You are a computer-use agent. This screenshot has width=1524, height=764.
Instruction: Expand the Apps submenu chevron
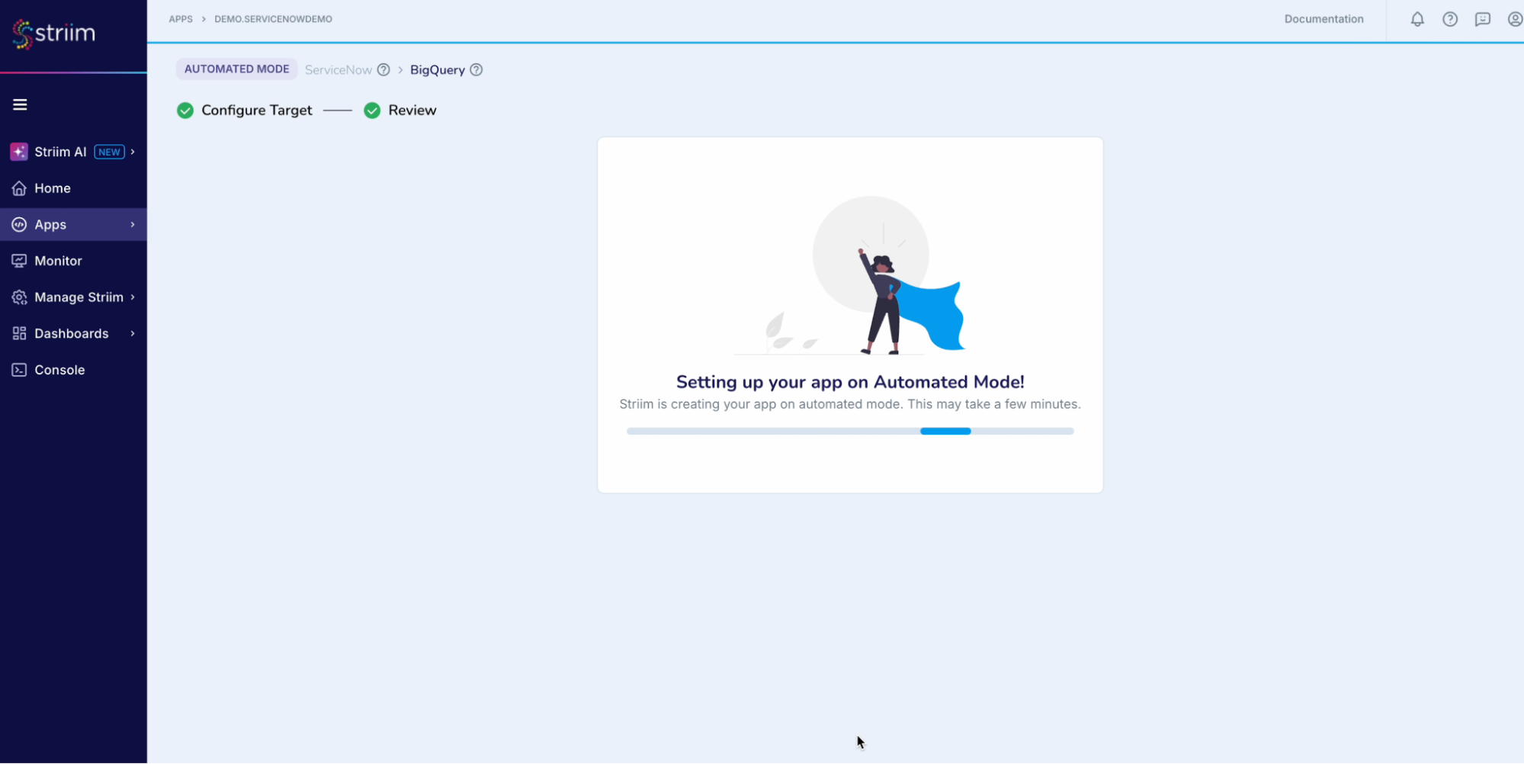(x=133, y=224)
